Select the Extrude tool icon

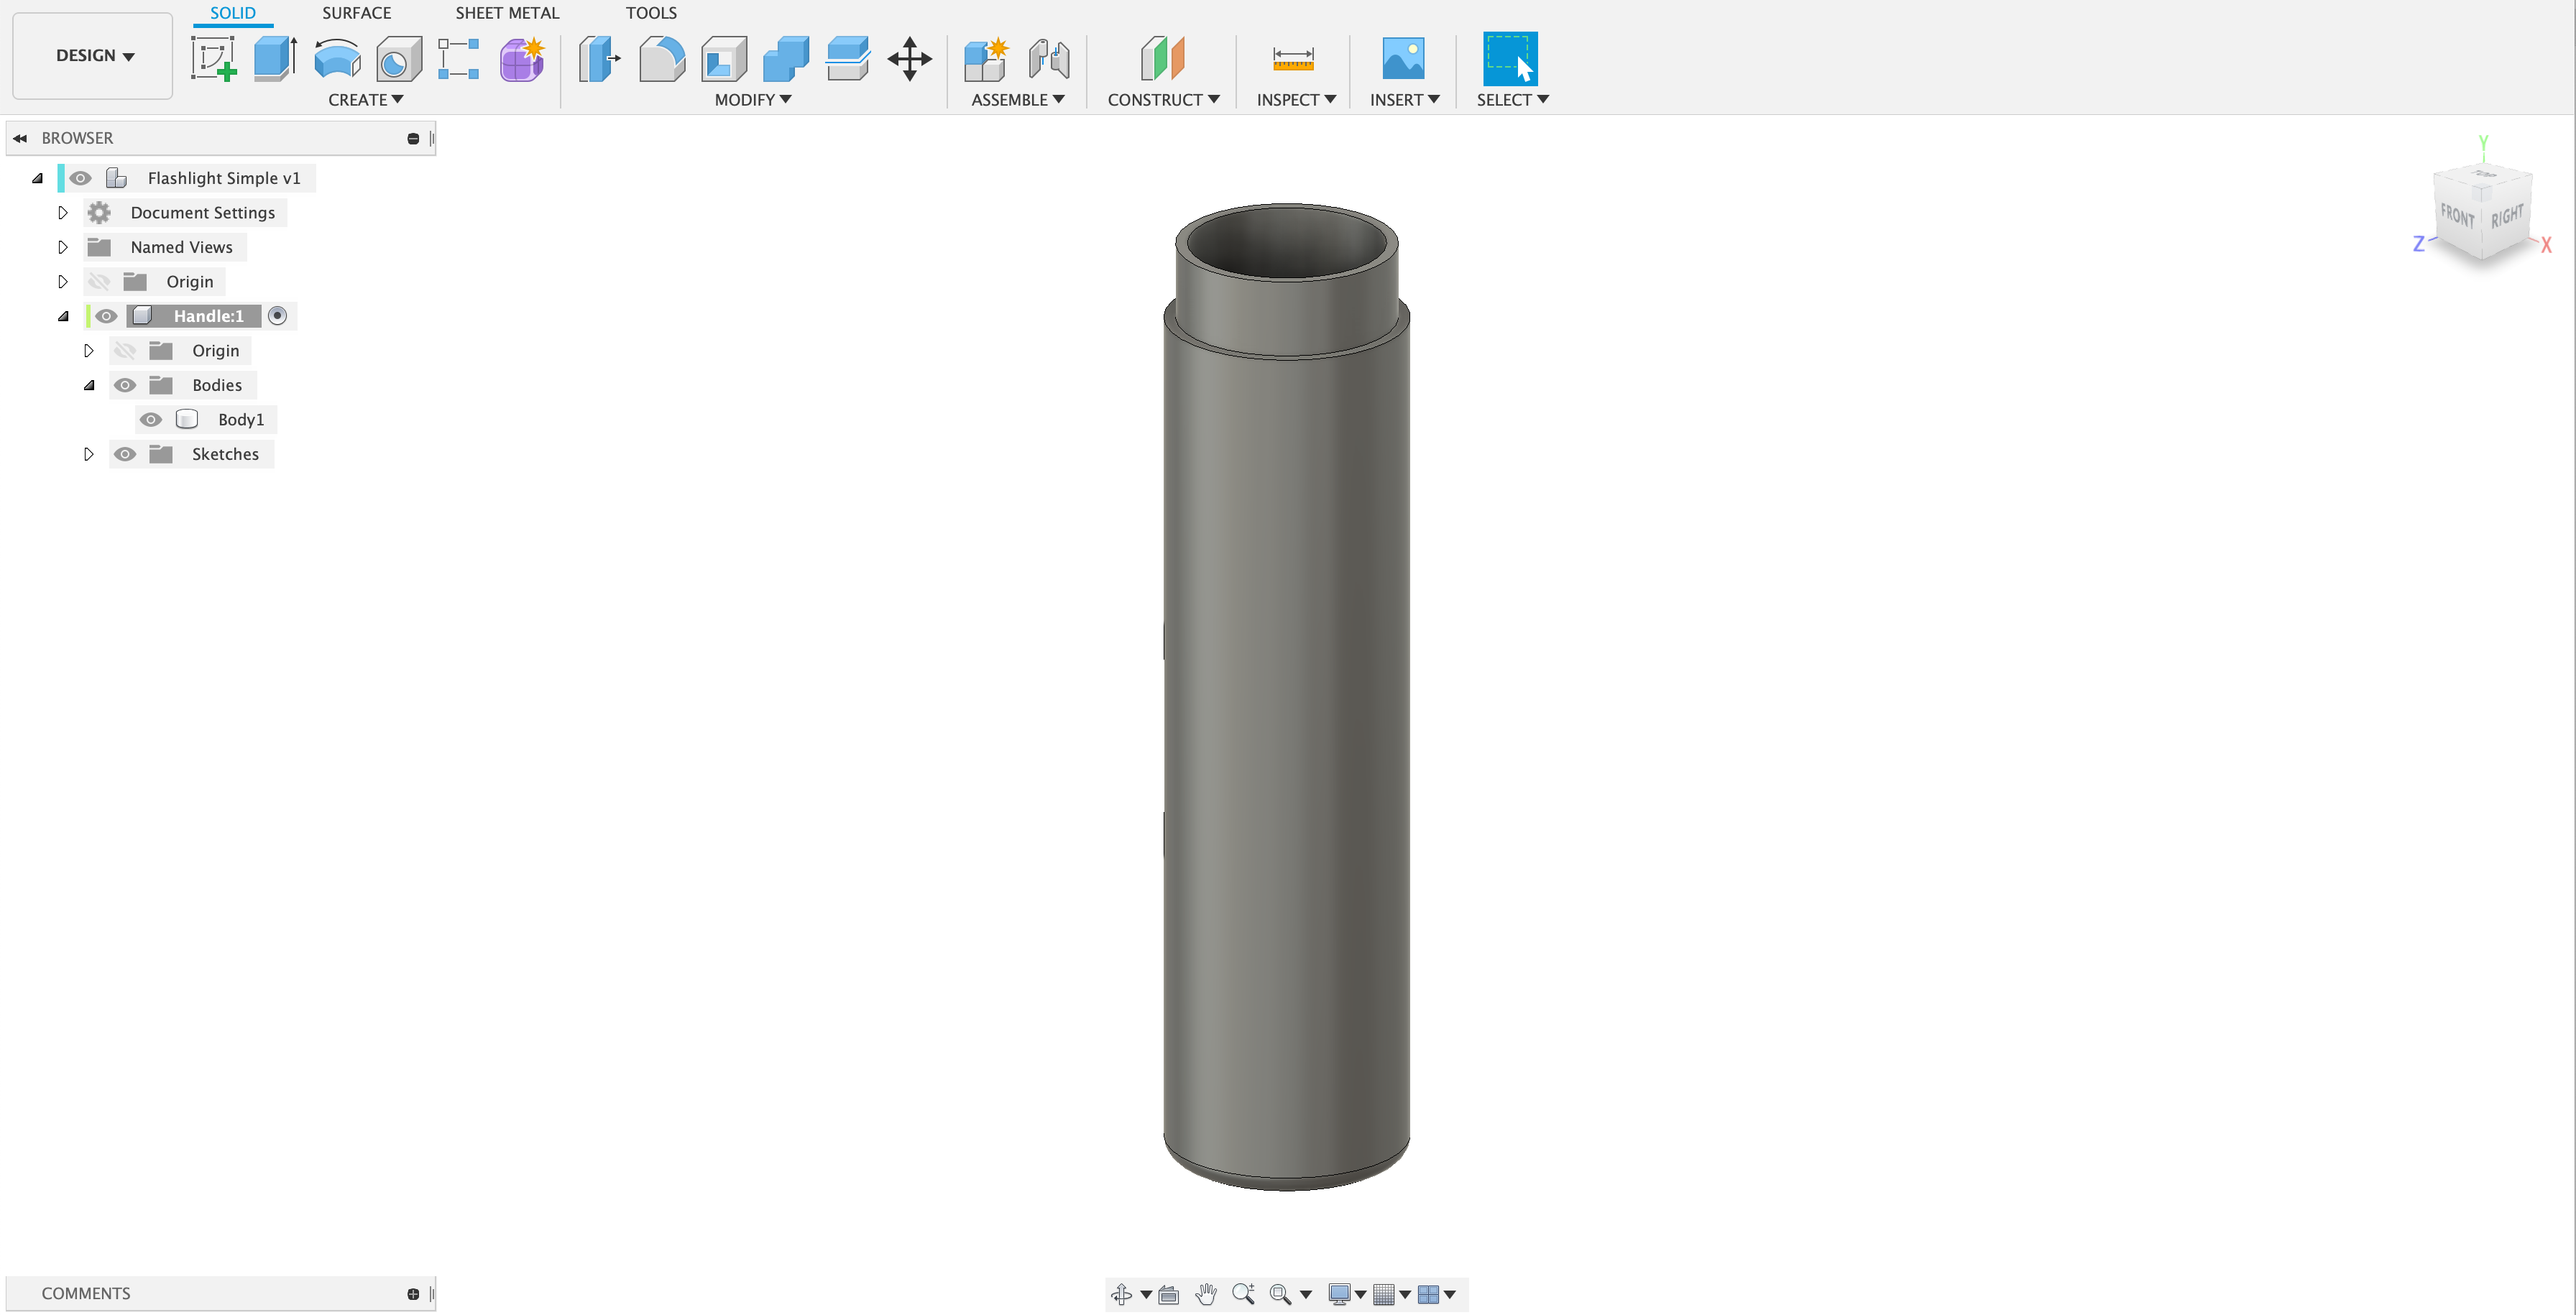pyautogui.click(x=275, y=59)
